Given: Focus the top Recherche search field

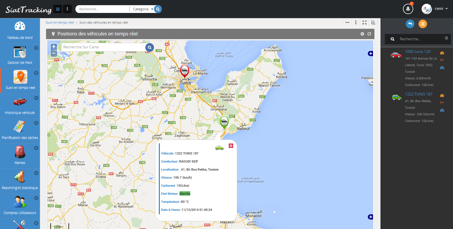Looking at the screenshot, I should 102,9.
